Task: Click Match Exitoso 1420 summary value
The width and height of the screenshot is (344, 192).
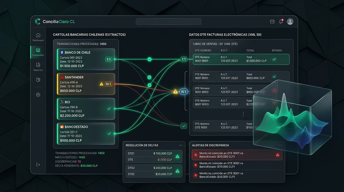Action: click(x=82, y=157)
